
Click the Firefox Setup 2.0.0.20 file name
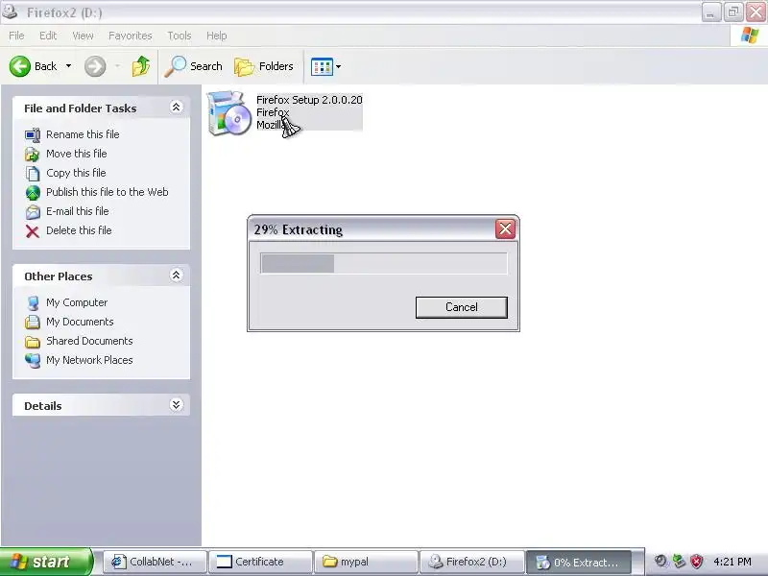click(x=309, y=100)
